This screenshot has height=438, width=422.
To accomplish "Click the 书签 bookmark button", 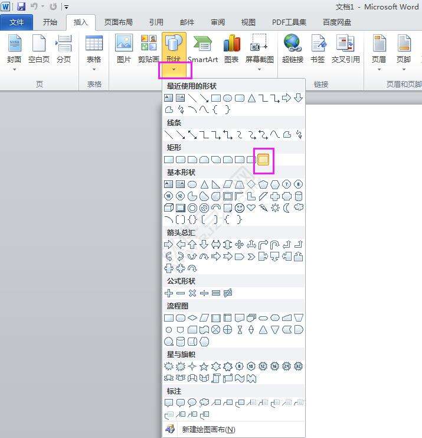I will [318, 49].
